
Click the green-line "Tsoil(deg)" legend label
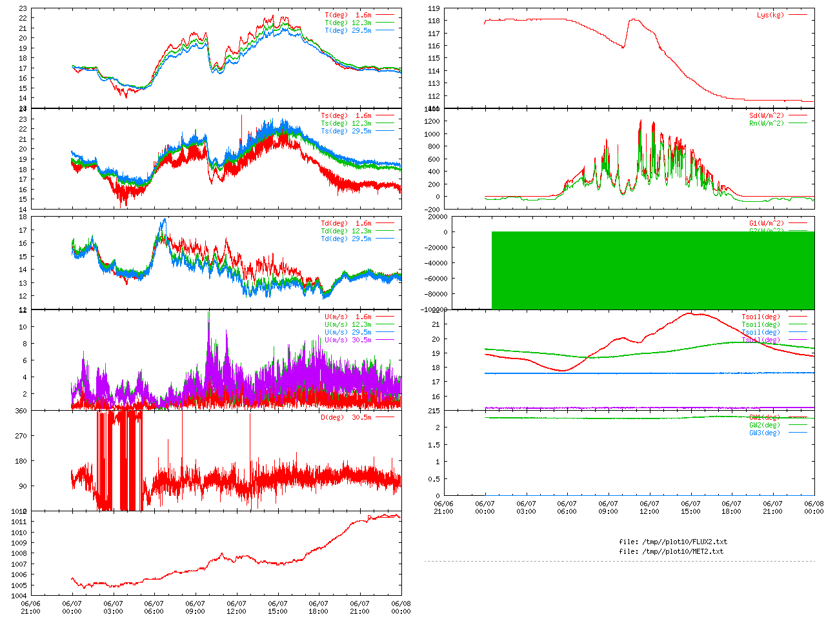[761, 324]
